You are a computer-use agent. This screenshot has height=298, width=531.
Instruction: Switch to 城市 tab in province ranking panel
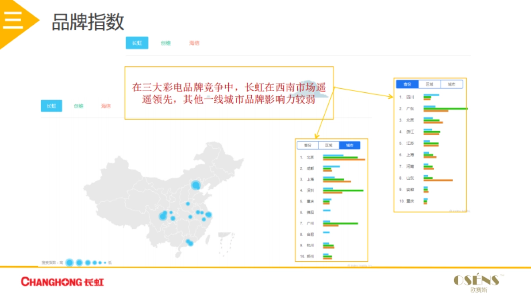tap(451, 84)
